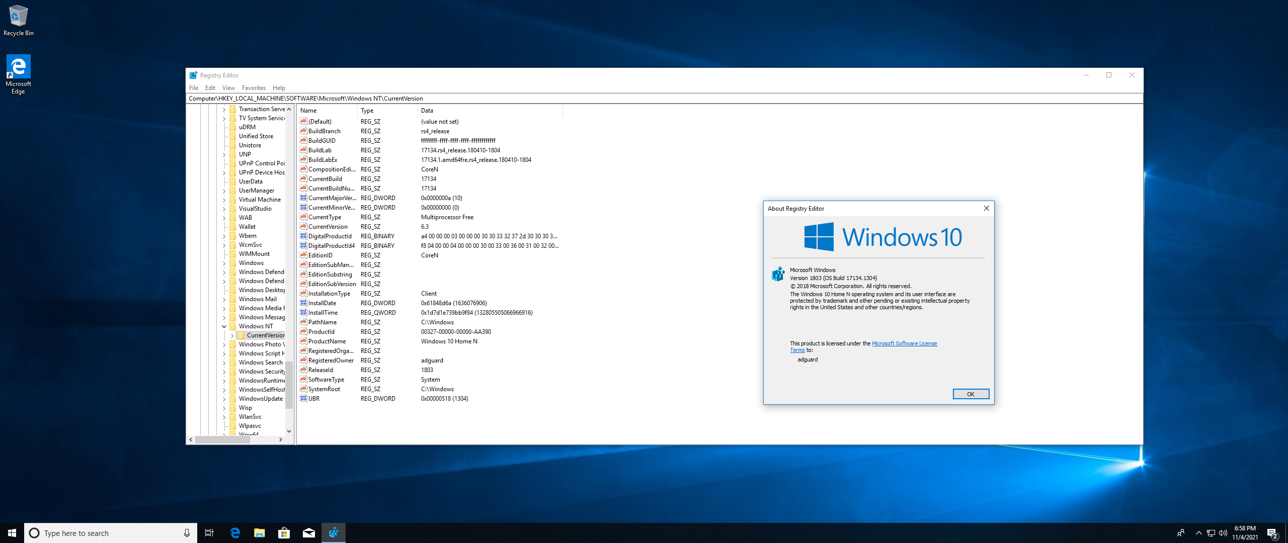Click the DWORD icon of InstallDate value

click(303, 303)
